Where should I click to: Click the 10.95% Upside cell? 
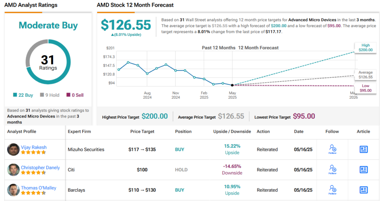[232, 190]
